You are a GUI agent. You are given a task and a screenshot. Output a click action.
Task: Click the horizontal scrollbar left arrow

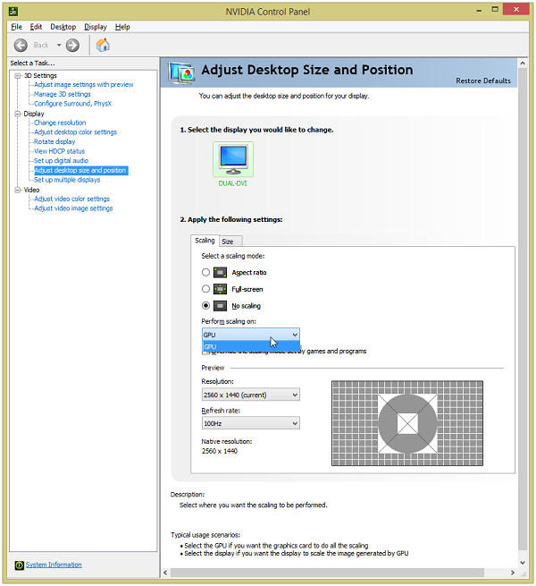click(165, 573)
